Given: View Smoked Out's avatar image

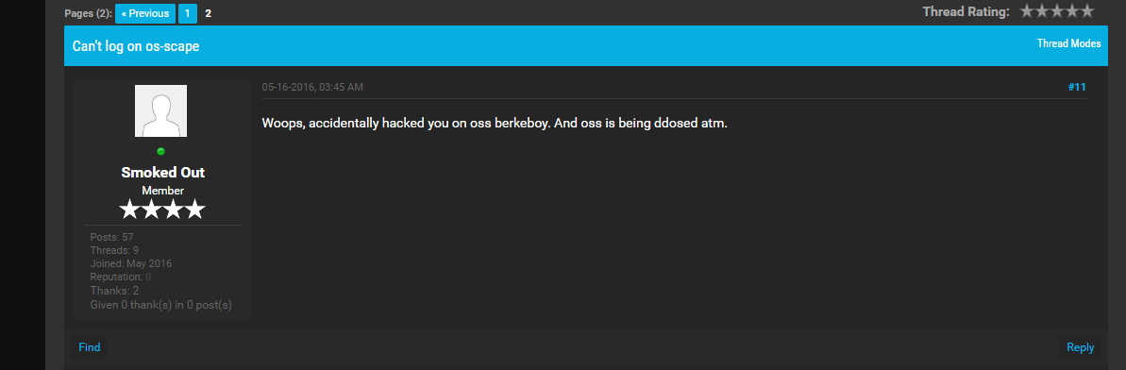Looking at the screenshot, I should 160,110.
